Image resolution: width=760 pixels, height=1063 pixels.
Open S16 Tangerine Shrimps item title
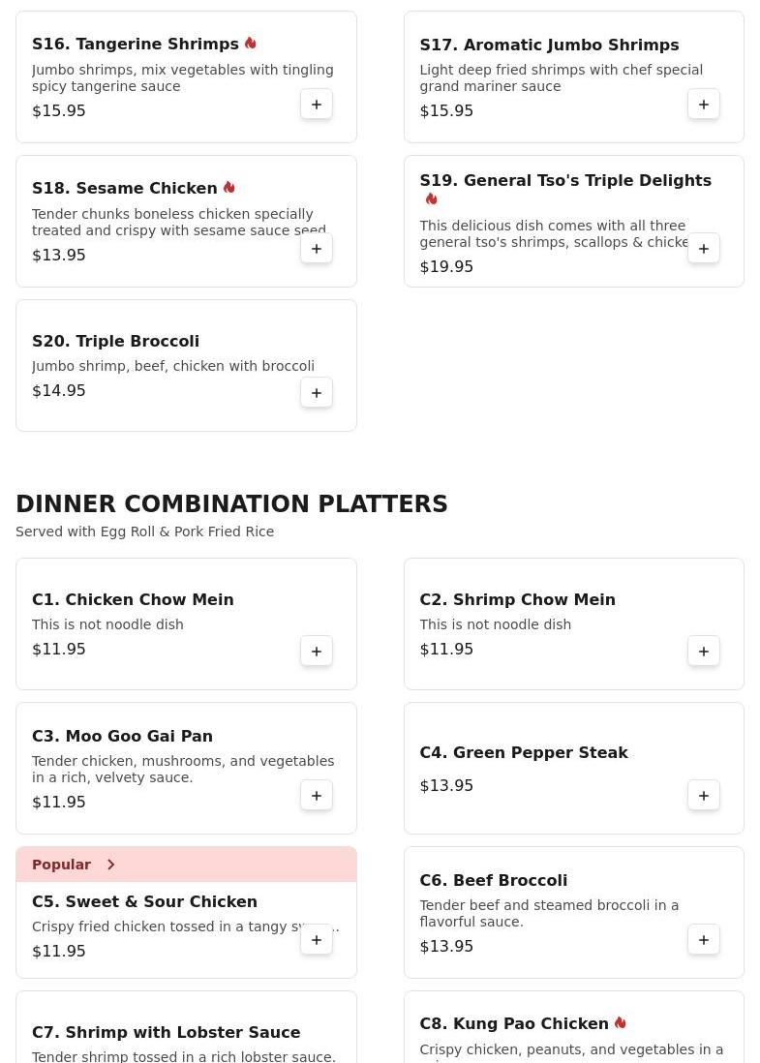click(135, 45)
